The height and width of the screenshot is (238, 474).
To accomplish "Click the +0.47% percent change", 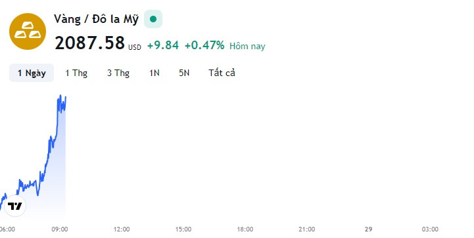I will [x=204, y=45].
